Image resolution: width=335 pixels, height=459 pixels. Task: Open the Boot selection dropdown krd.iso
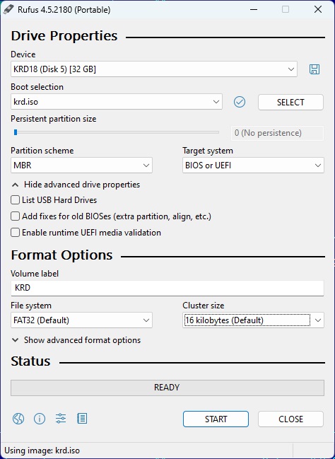(117, 102)
